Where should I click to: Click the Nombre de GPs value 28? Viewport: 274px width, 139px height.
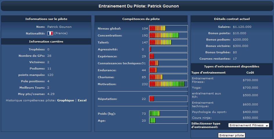49,56
